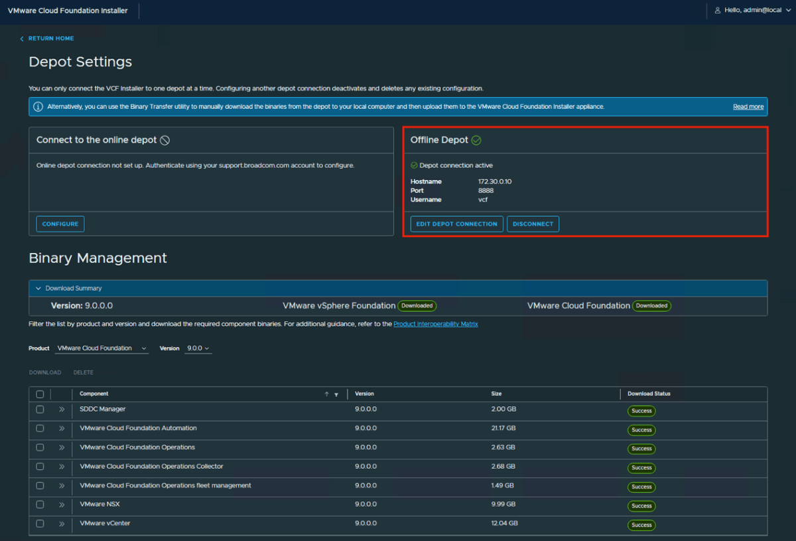Click the size value 12.04 GB

pyautogui.click(x=505, y=524)
